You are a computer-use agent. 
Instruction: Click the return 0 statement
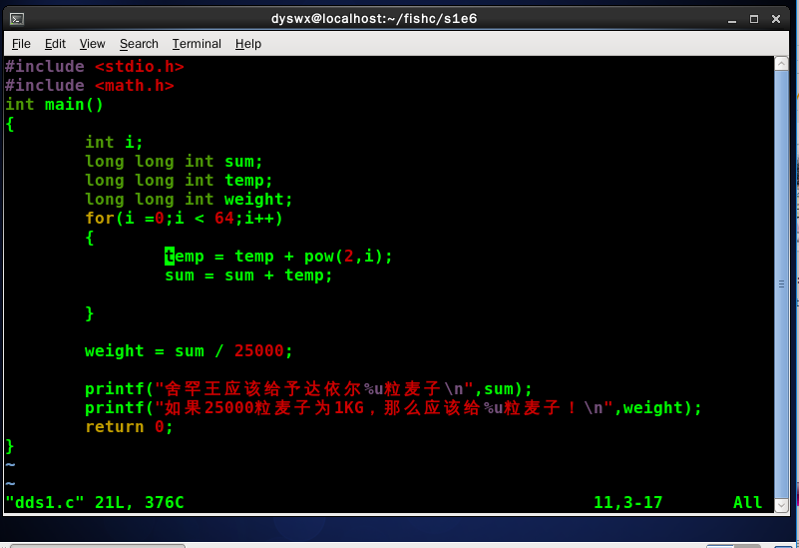click(130, 426)
